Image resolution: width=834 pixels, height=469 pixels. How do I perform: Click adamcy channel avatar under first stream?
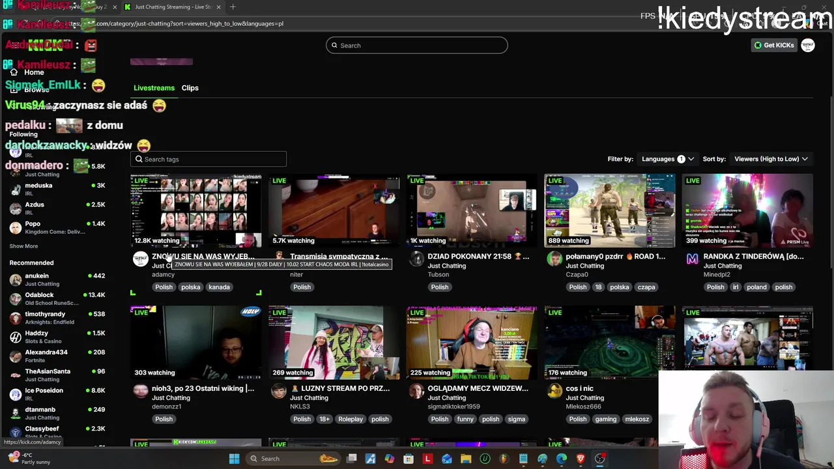pyautogui.click(x=140, y=259)
